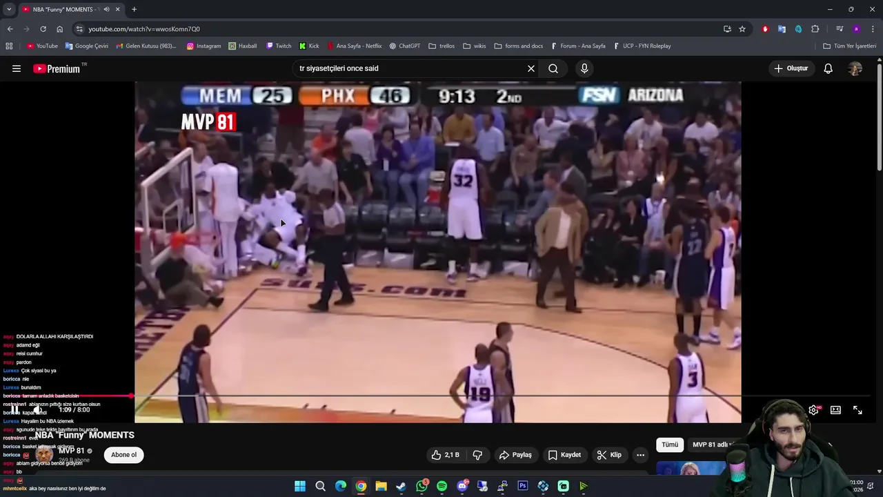
Task: Dislike the video
Action: pyautogui.click(x=477, y=455)
